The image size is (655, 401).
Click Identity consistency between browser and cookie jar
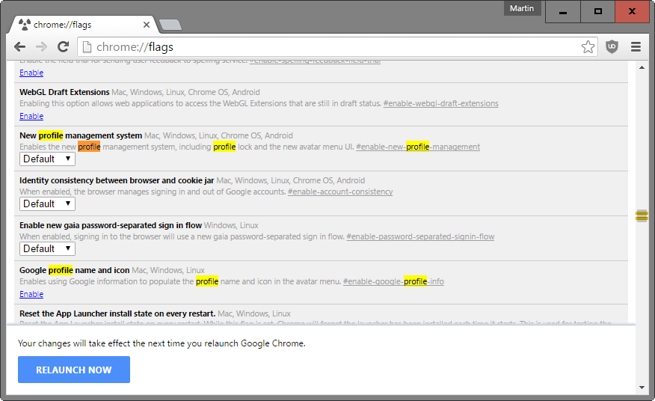coord(117,180)
